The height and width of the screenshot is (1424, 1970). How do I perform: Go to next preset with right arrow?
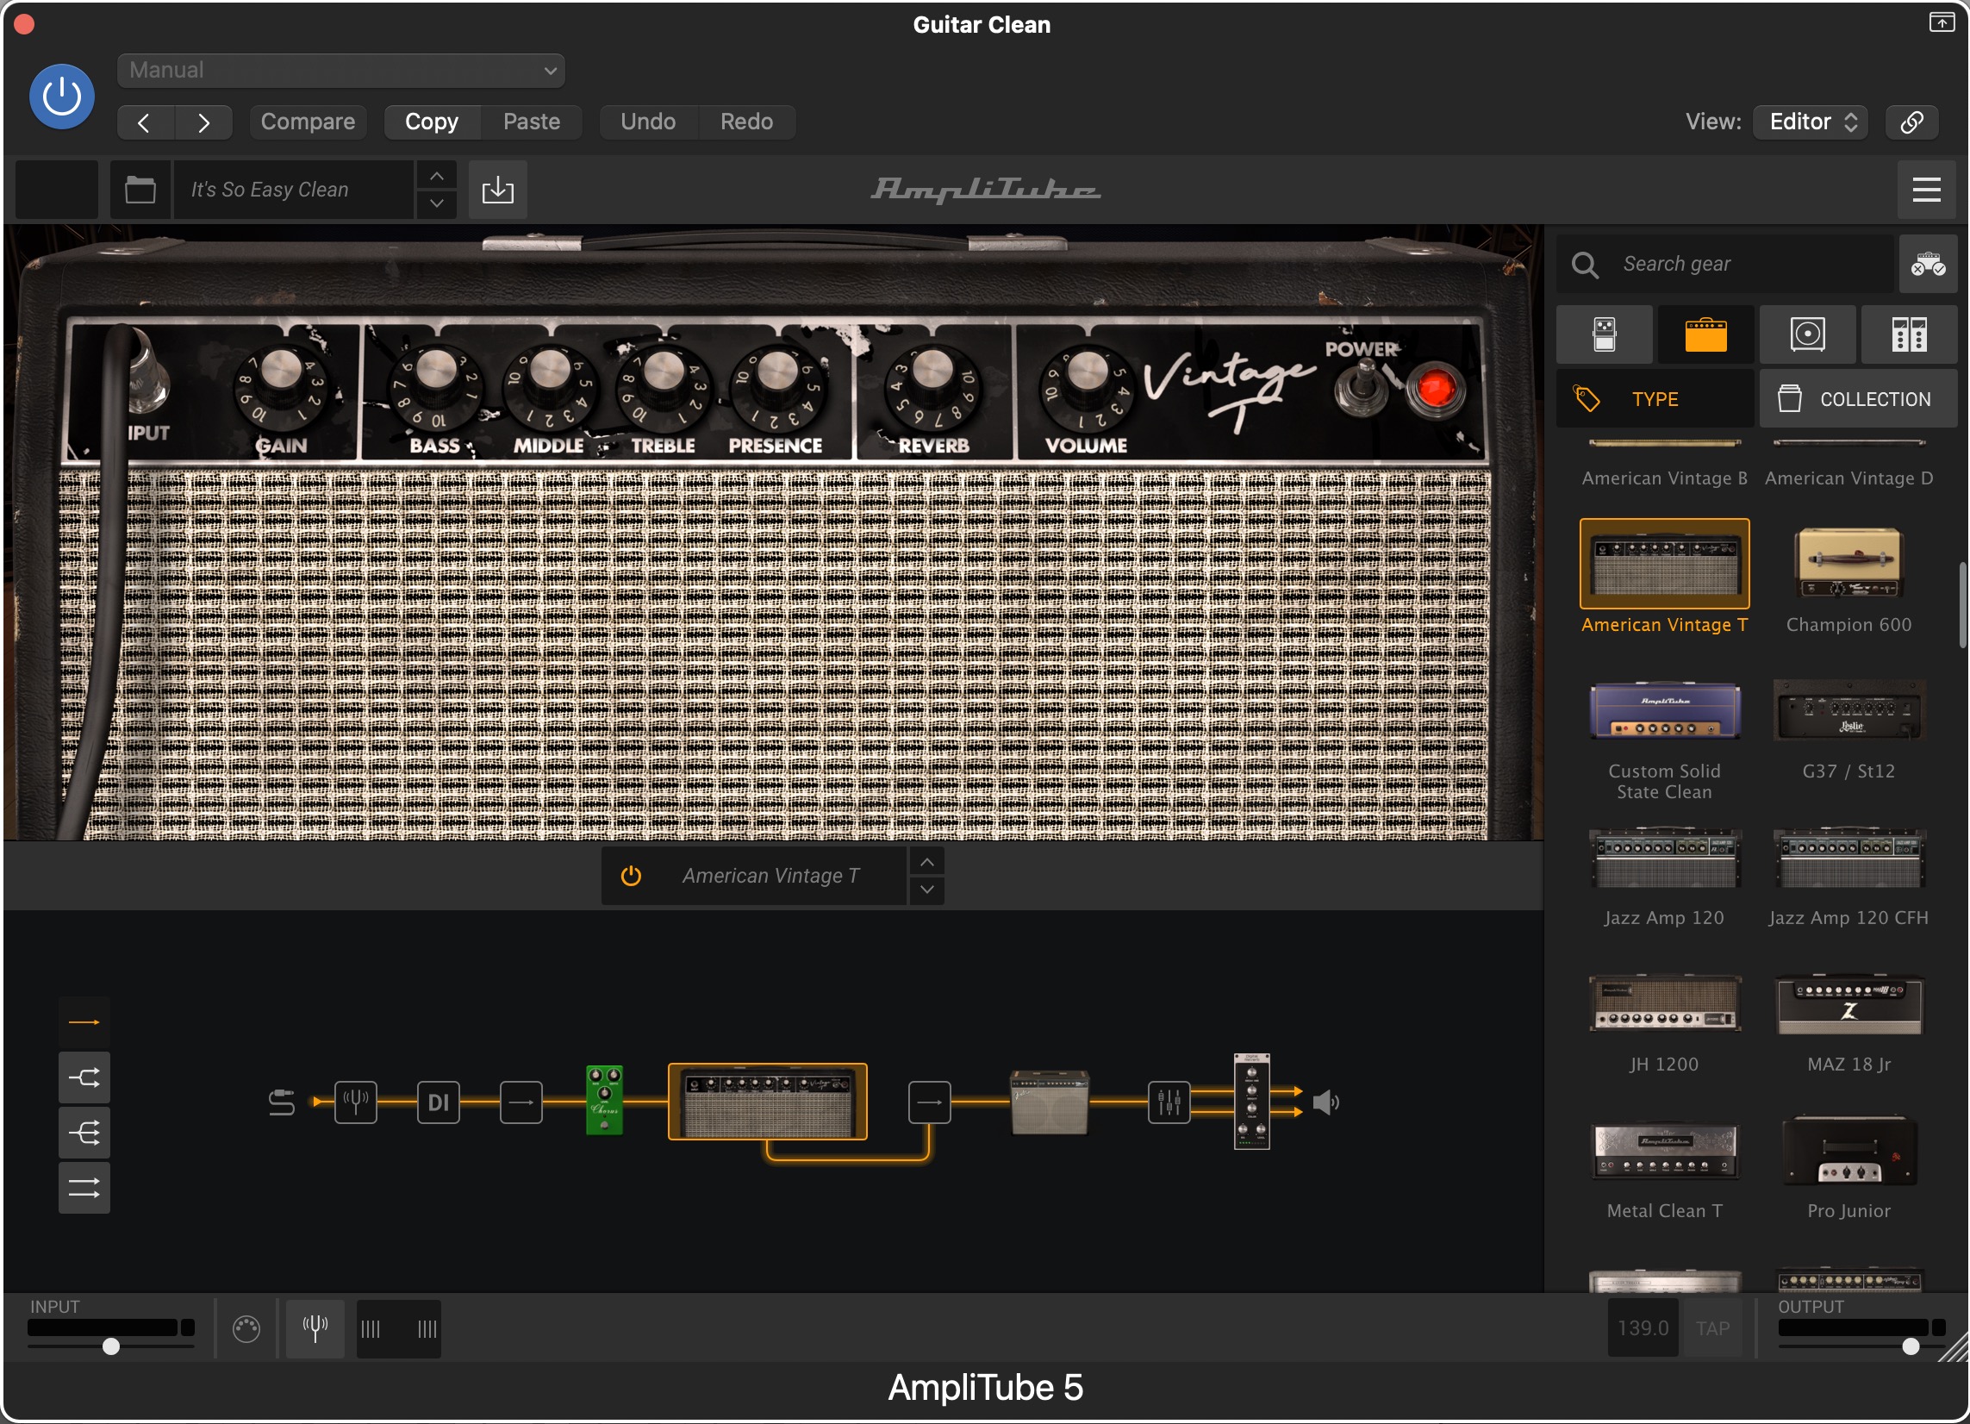pos(203,122)
